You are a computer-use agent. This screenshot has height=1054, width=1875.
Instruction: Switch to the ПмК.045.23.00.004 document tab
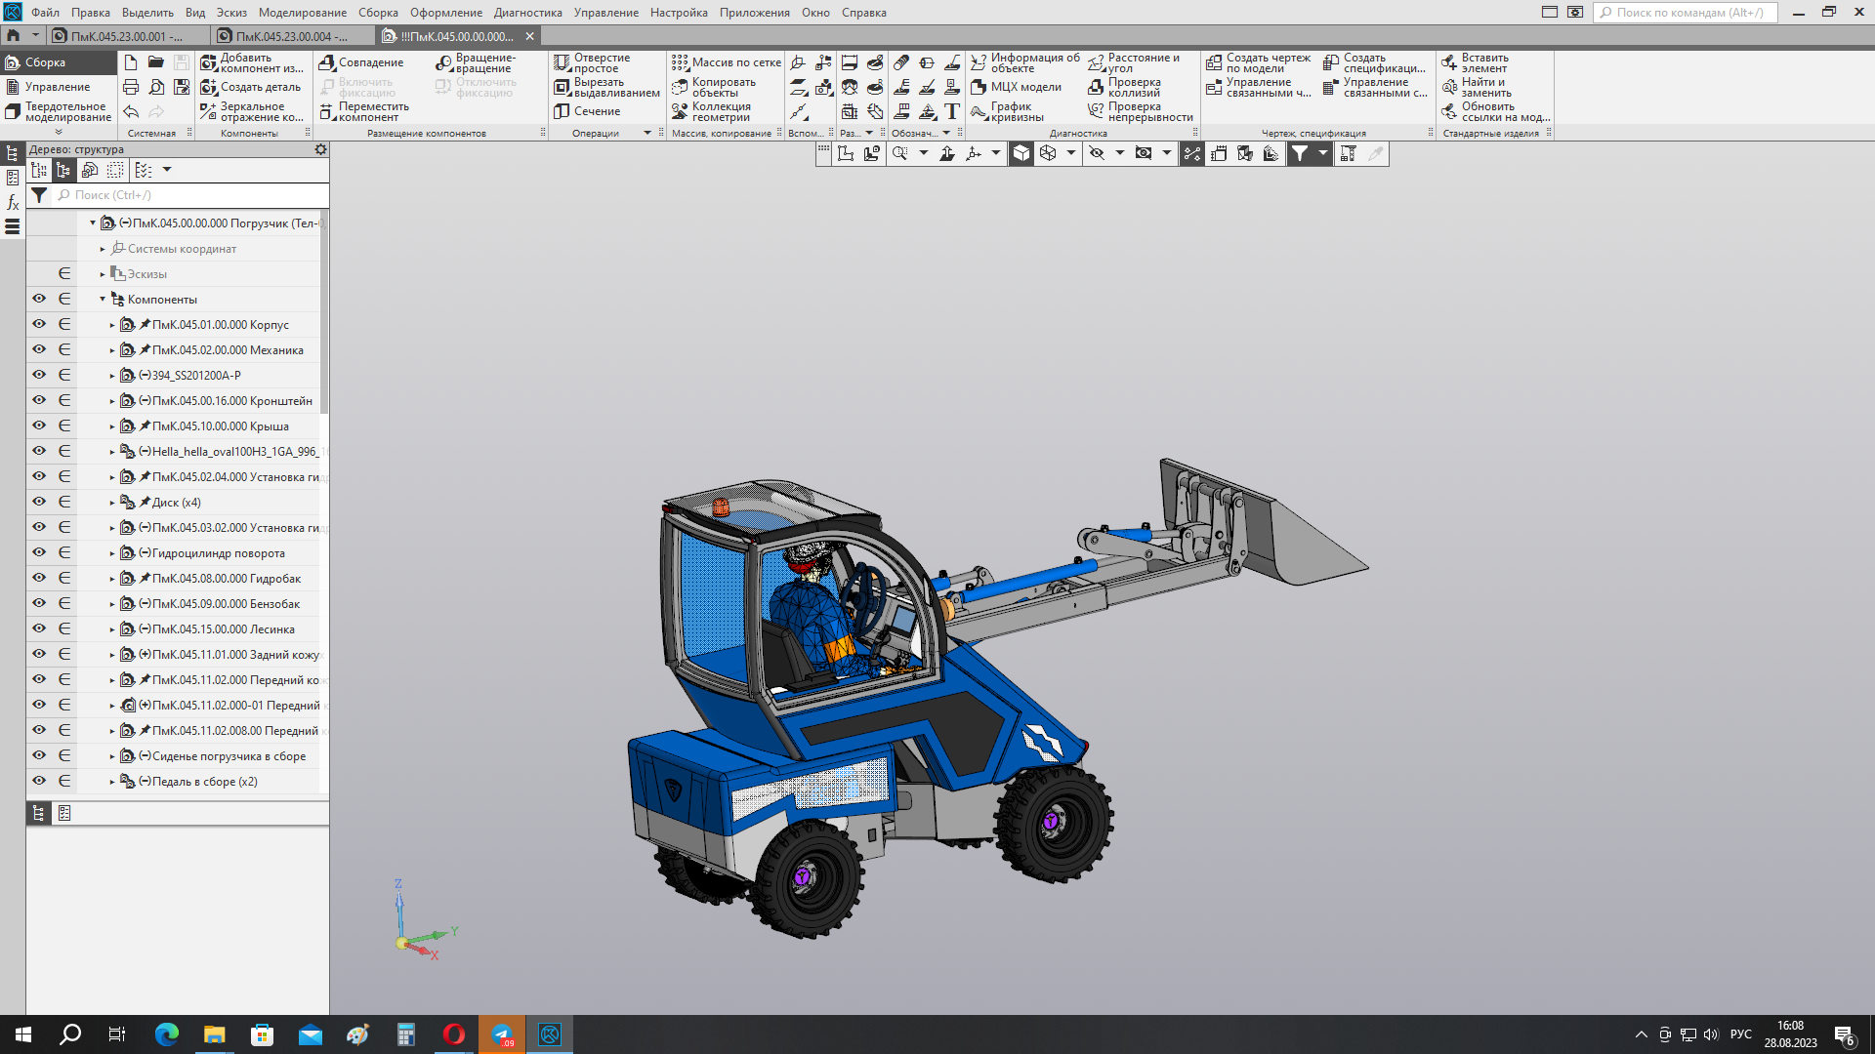[291, 36]
